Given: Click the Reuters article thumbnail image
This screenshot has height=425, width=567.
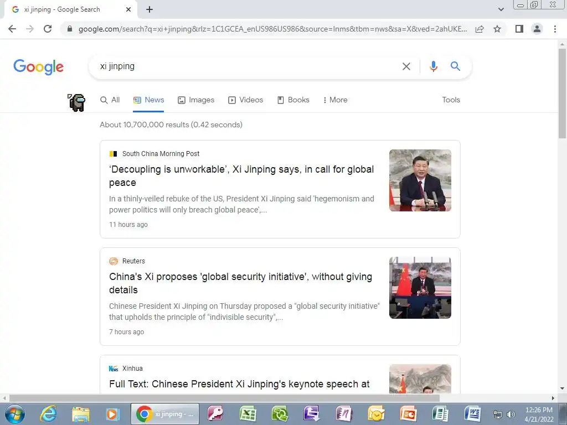Looking at the screenshot, I should point(420,288).
